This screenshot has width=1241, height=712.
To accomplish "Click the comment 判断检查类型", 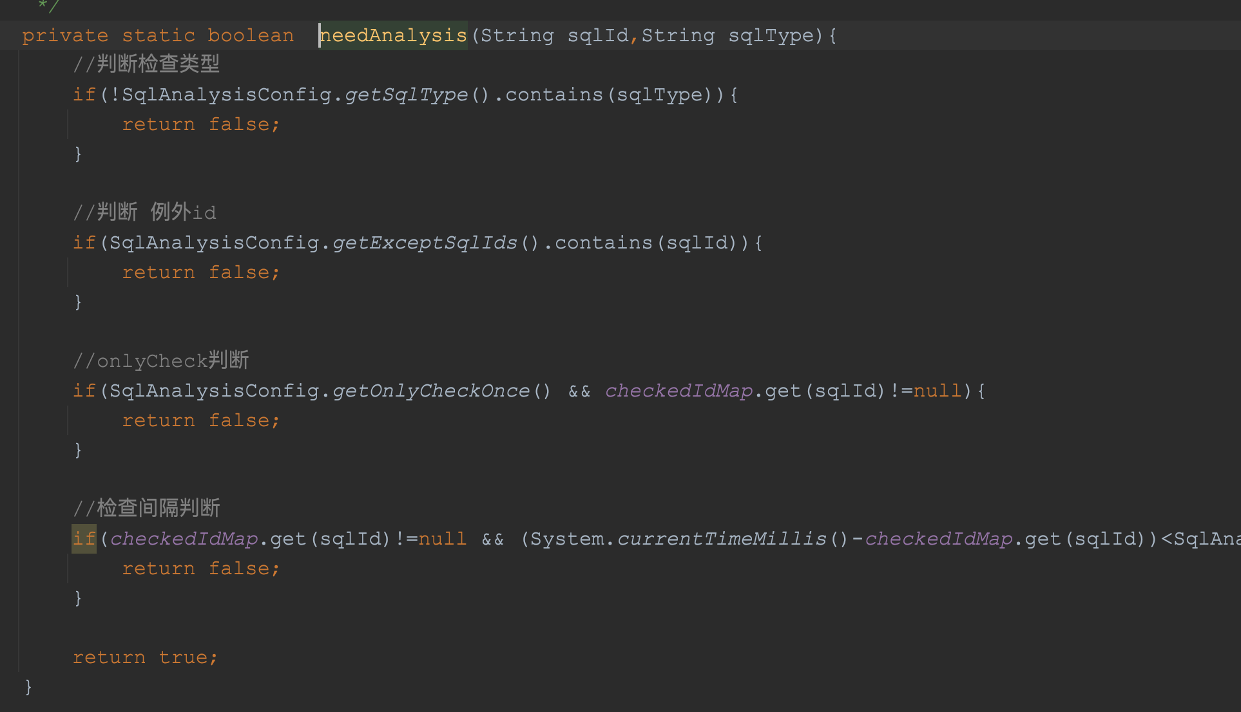I will point(147,64).
